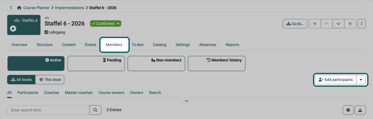
Task: Open table settings with the gear icon
Action: click(348, 110)
